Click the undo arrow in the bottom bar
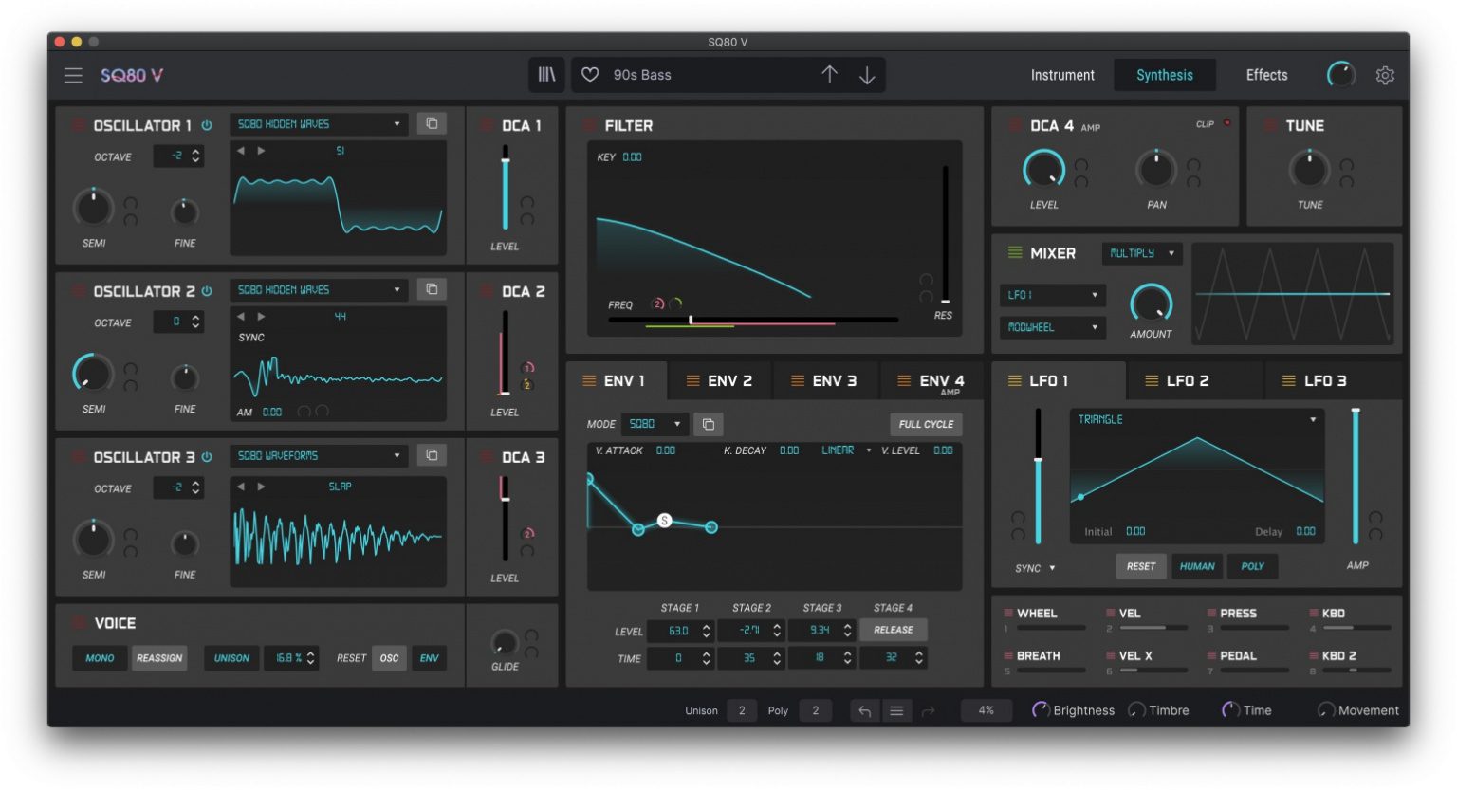This screenshot has width=1457, height=790. click(x=863, y=709)
